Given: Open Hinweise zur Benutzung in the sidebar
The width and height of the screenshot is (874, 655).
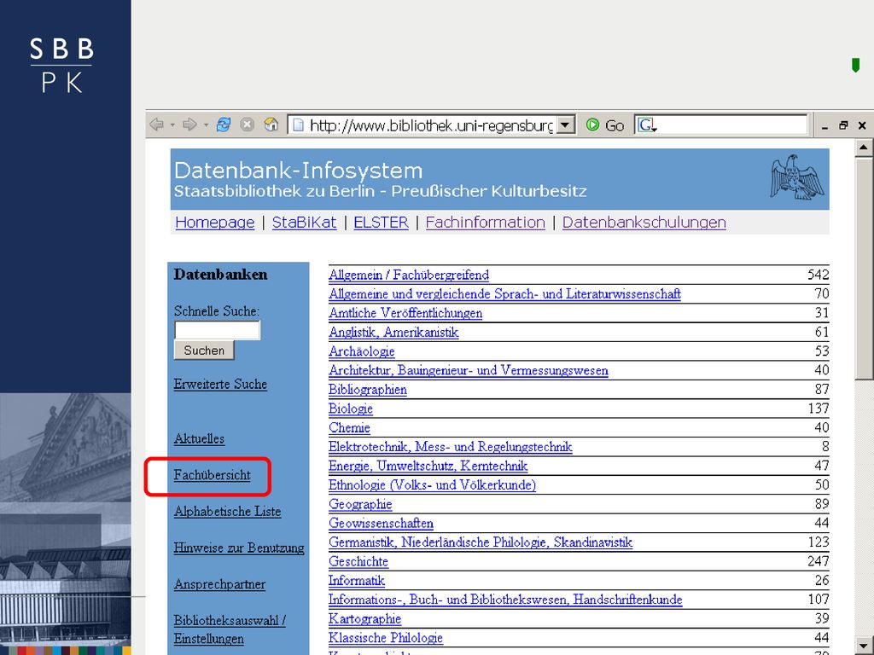Looking at the screenshot, I should pyautogui.click(x=239, y=548).
